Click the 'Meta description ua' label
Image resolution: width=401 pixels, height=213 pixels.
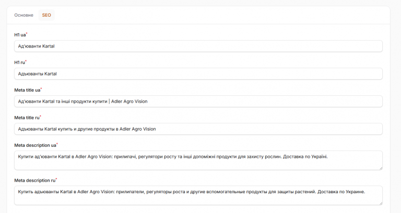[x=36, y=145]
